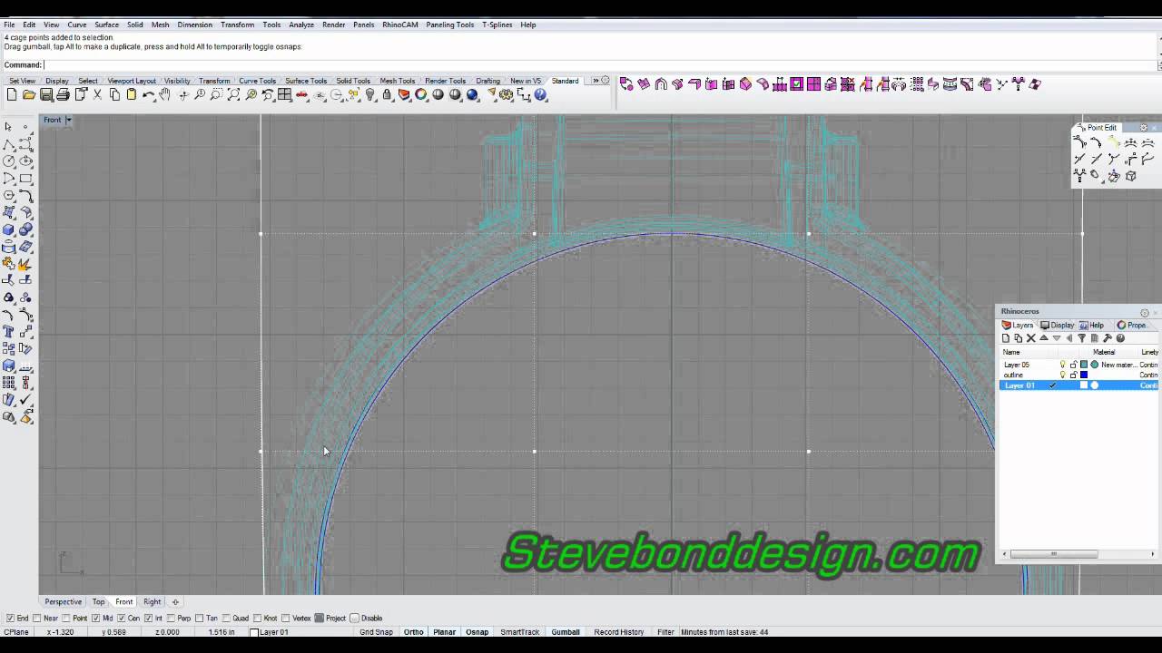Click first icon in Point Edit toolbar
This screenshot has width=1162, height=653.
click(x=1079, y=143)
